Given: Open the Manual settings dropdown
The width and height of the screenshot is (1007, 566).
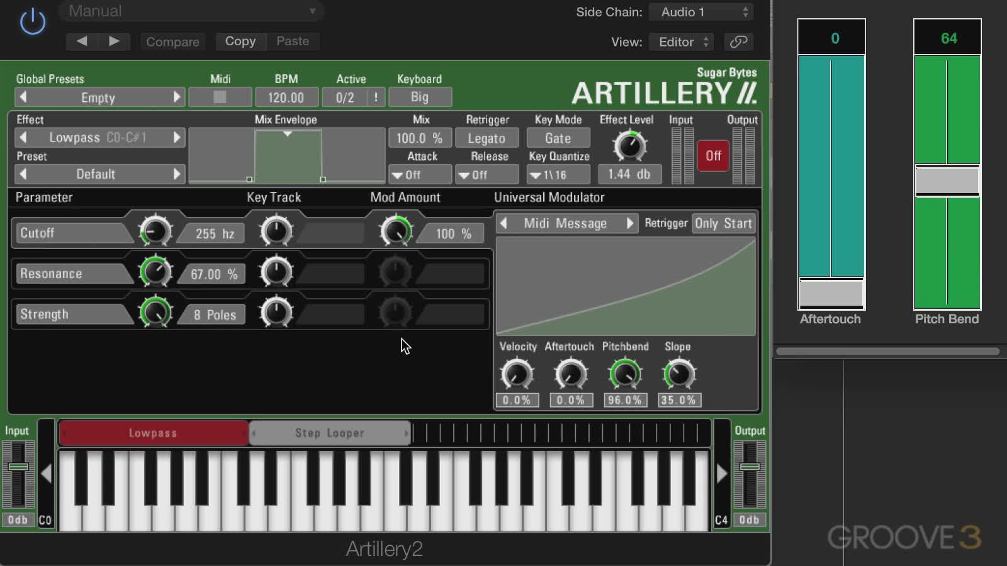Looking at the screenshot, I should pos(191,11).
